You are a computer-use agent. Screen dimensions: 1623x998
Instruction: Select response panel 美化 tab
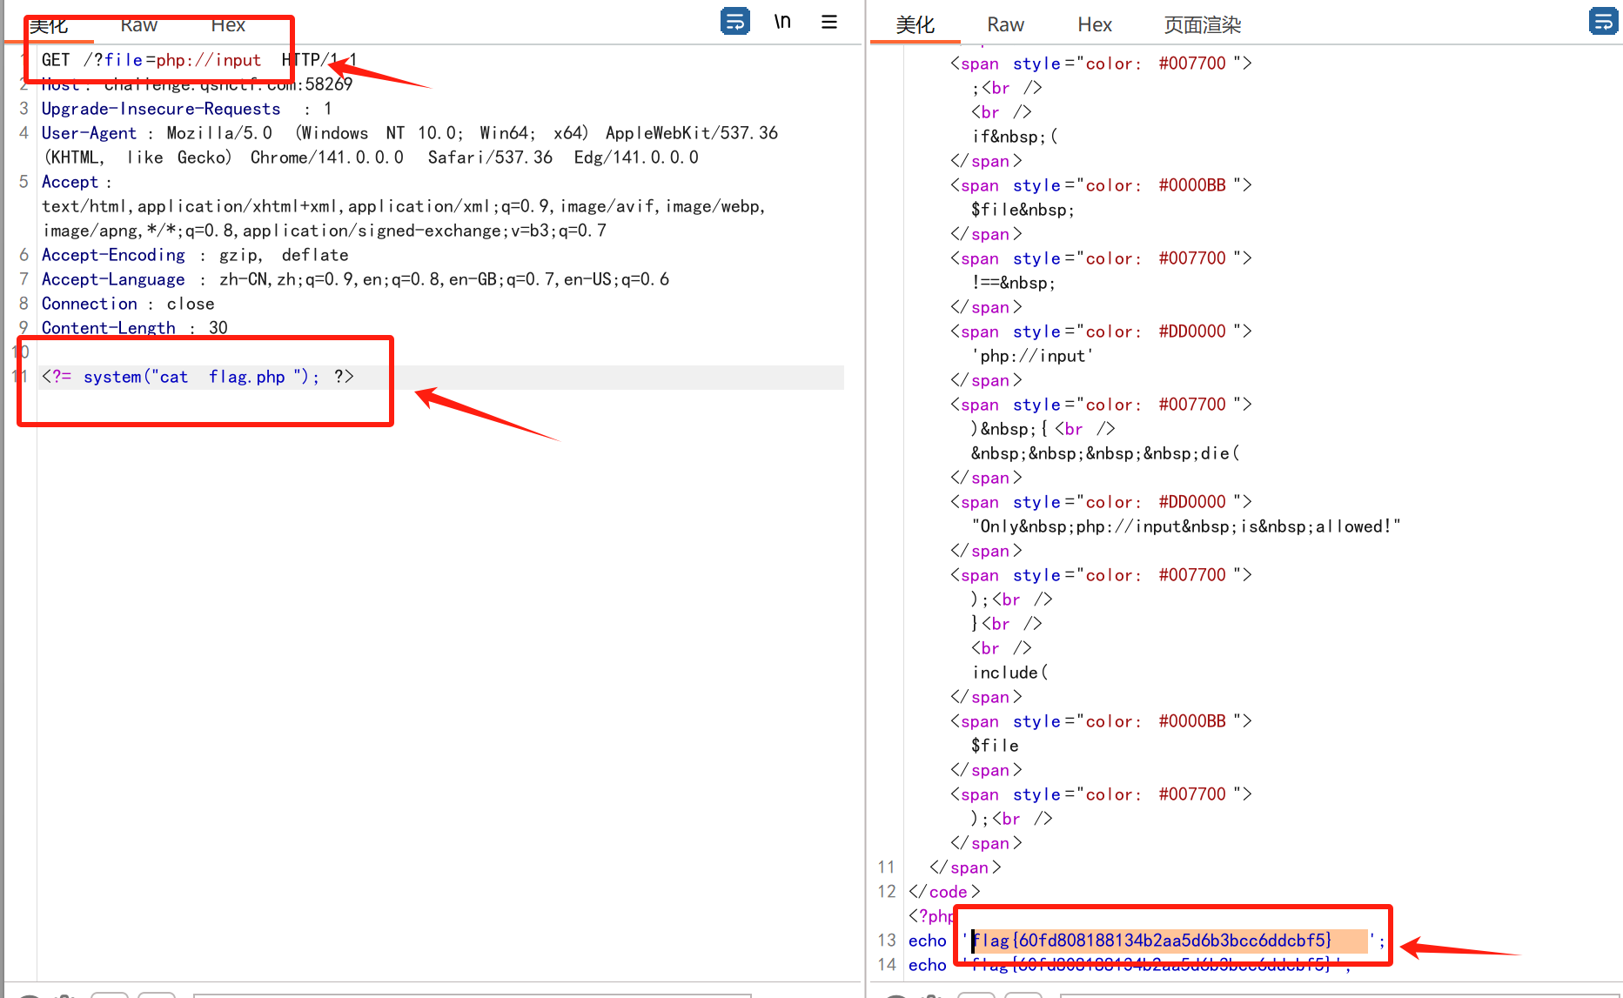(x=915, y=24)
